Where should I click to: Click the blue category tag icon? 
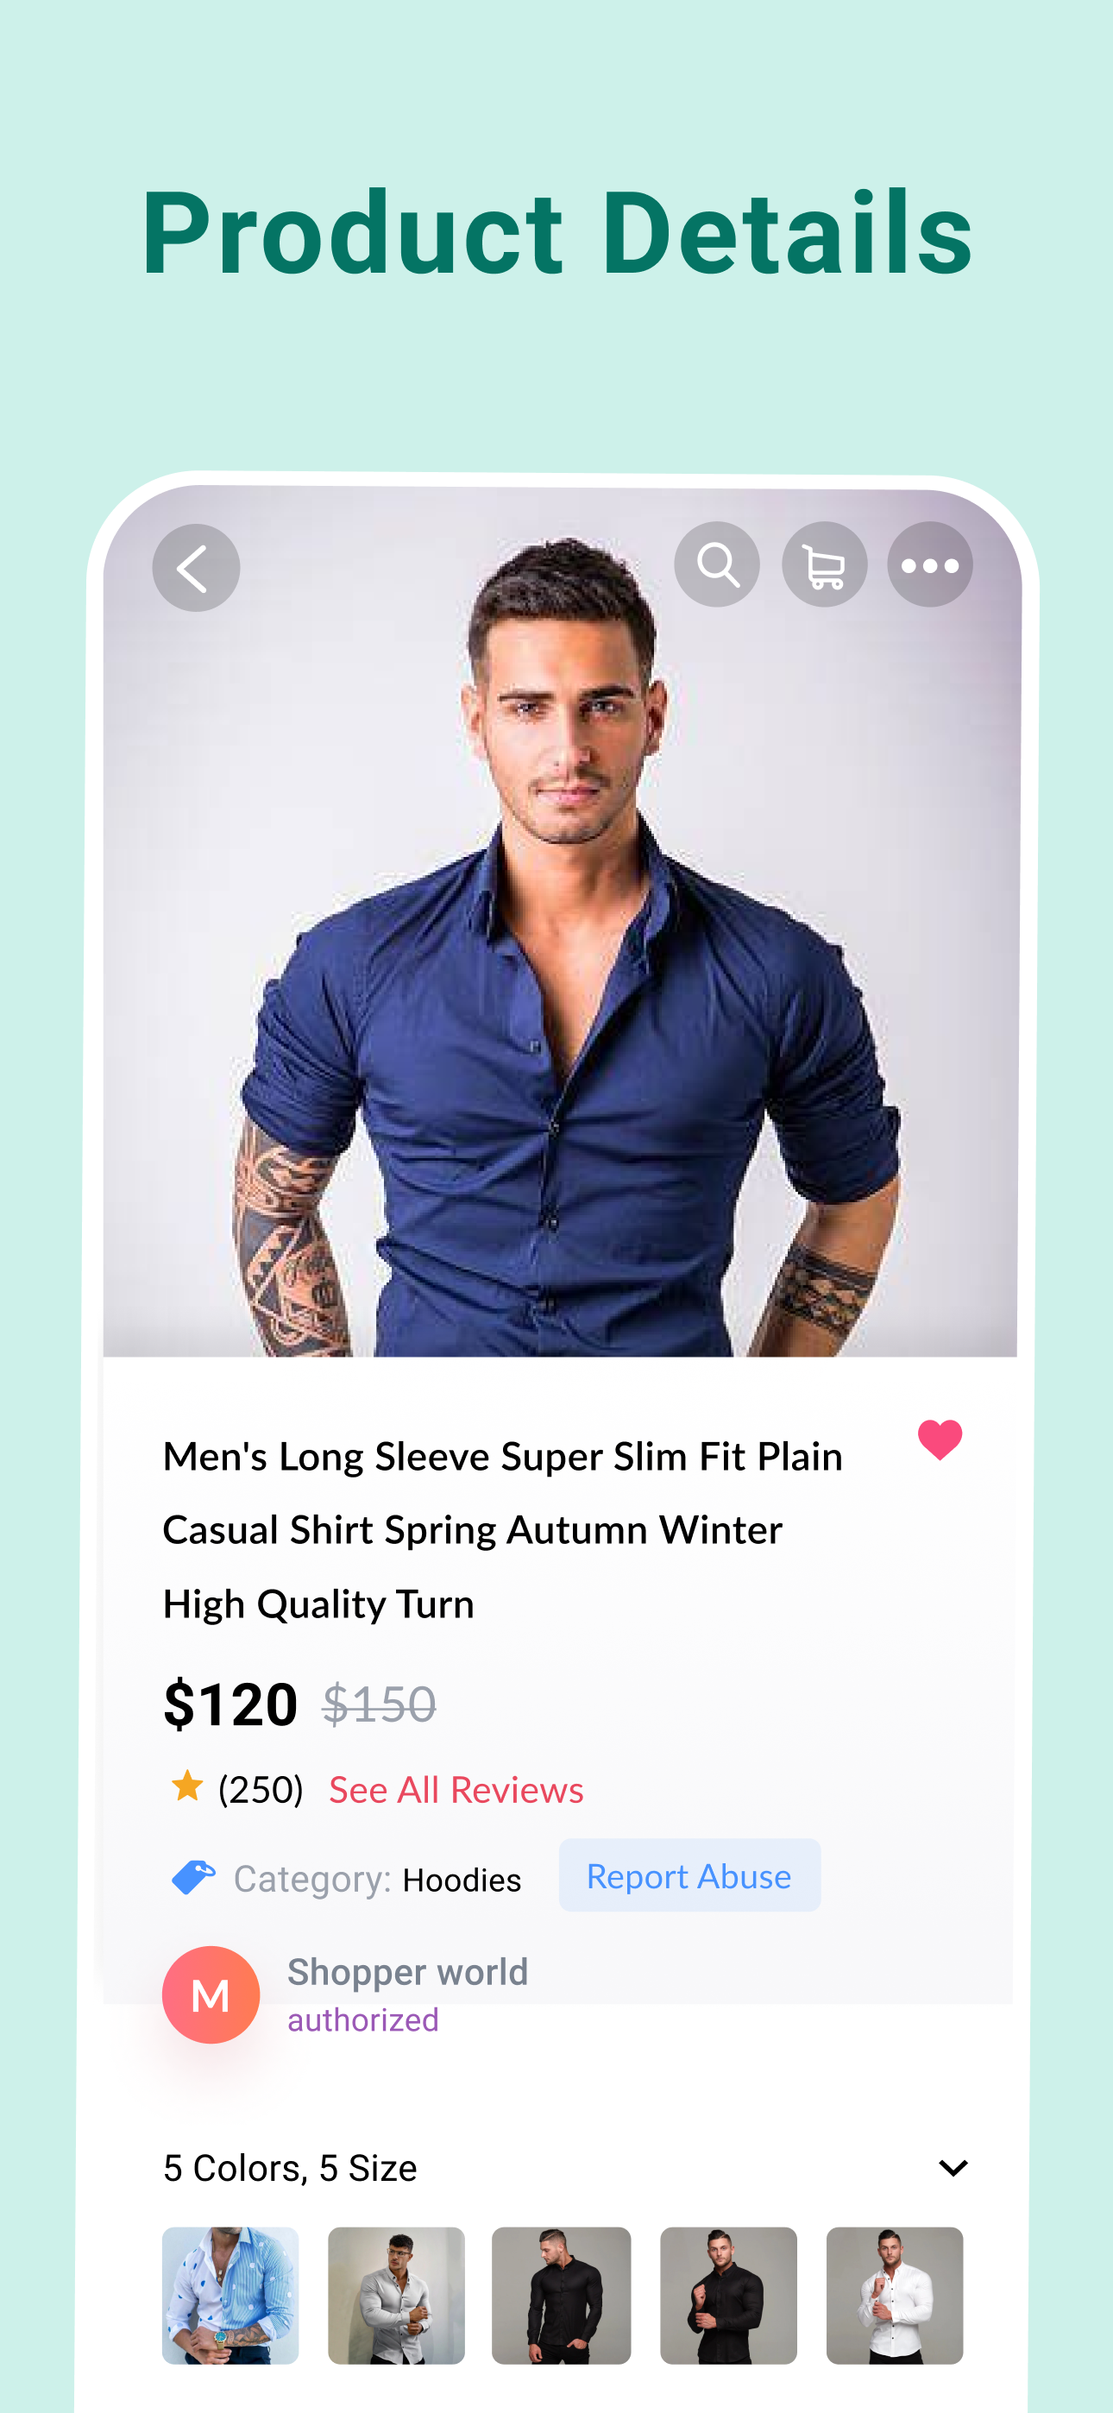coord(193,1877)
